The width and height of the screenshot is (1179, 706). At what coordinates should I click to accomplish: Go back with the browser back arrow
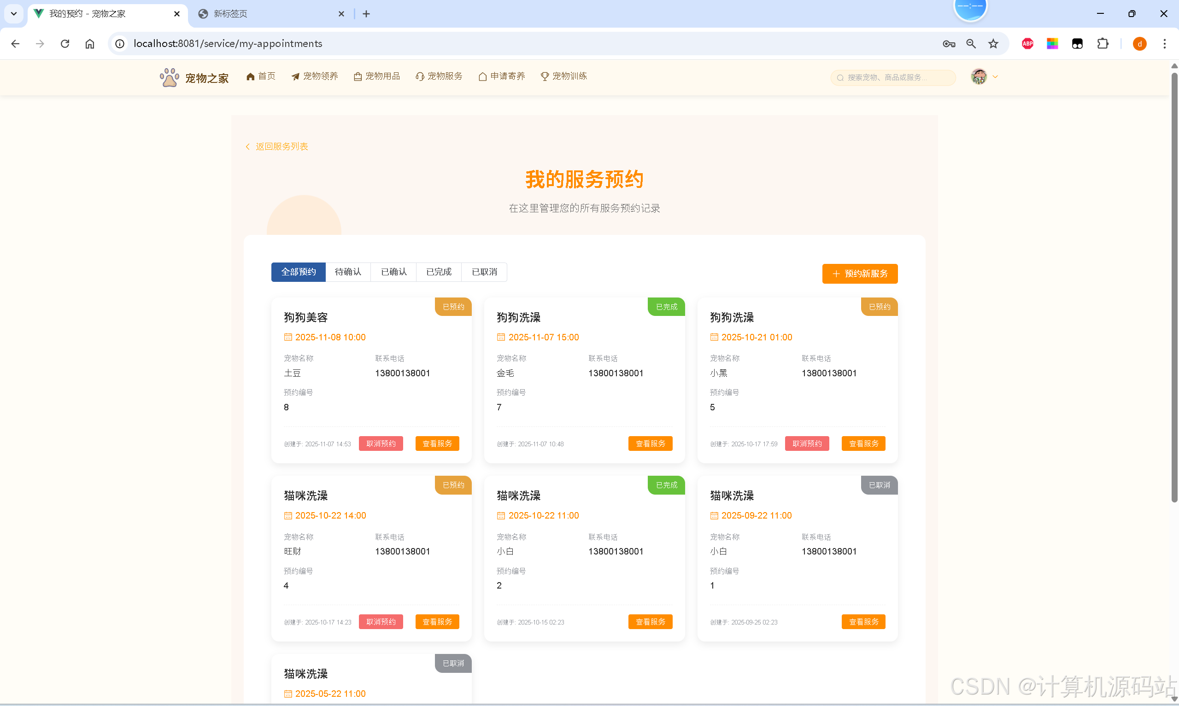coord(15,44)
